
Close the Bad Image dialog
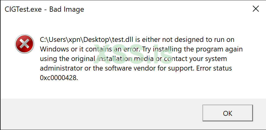255,9
